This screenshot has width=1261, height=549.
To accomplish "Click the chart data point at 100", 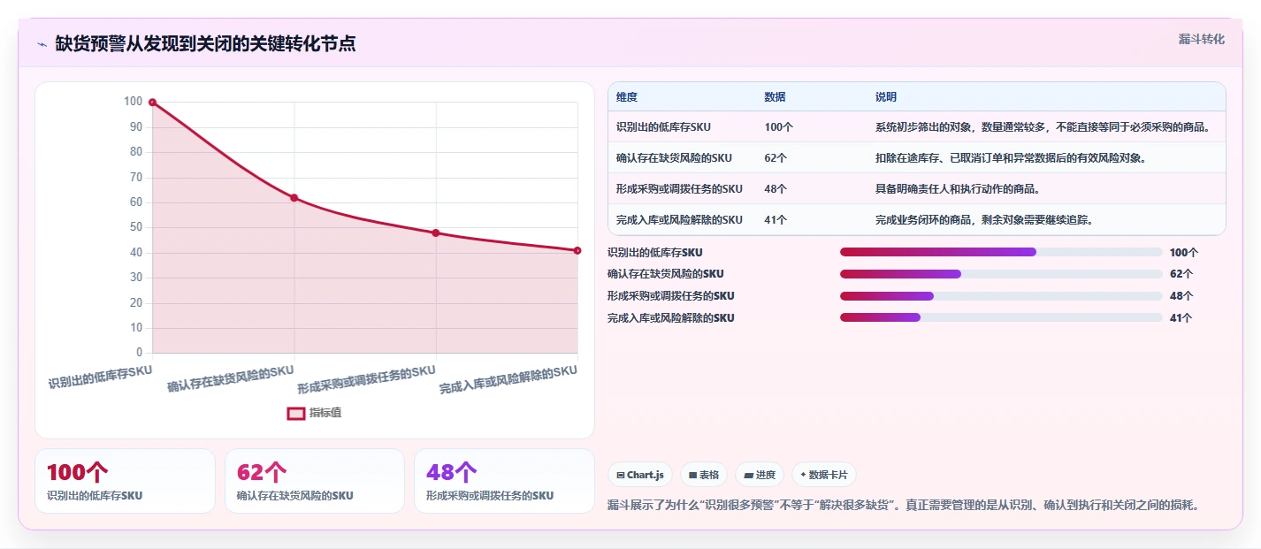I will [x=152, y=103].
